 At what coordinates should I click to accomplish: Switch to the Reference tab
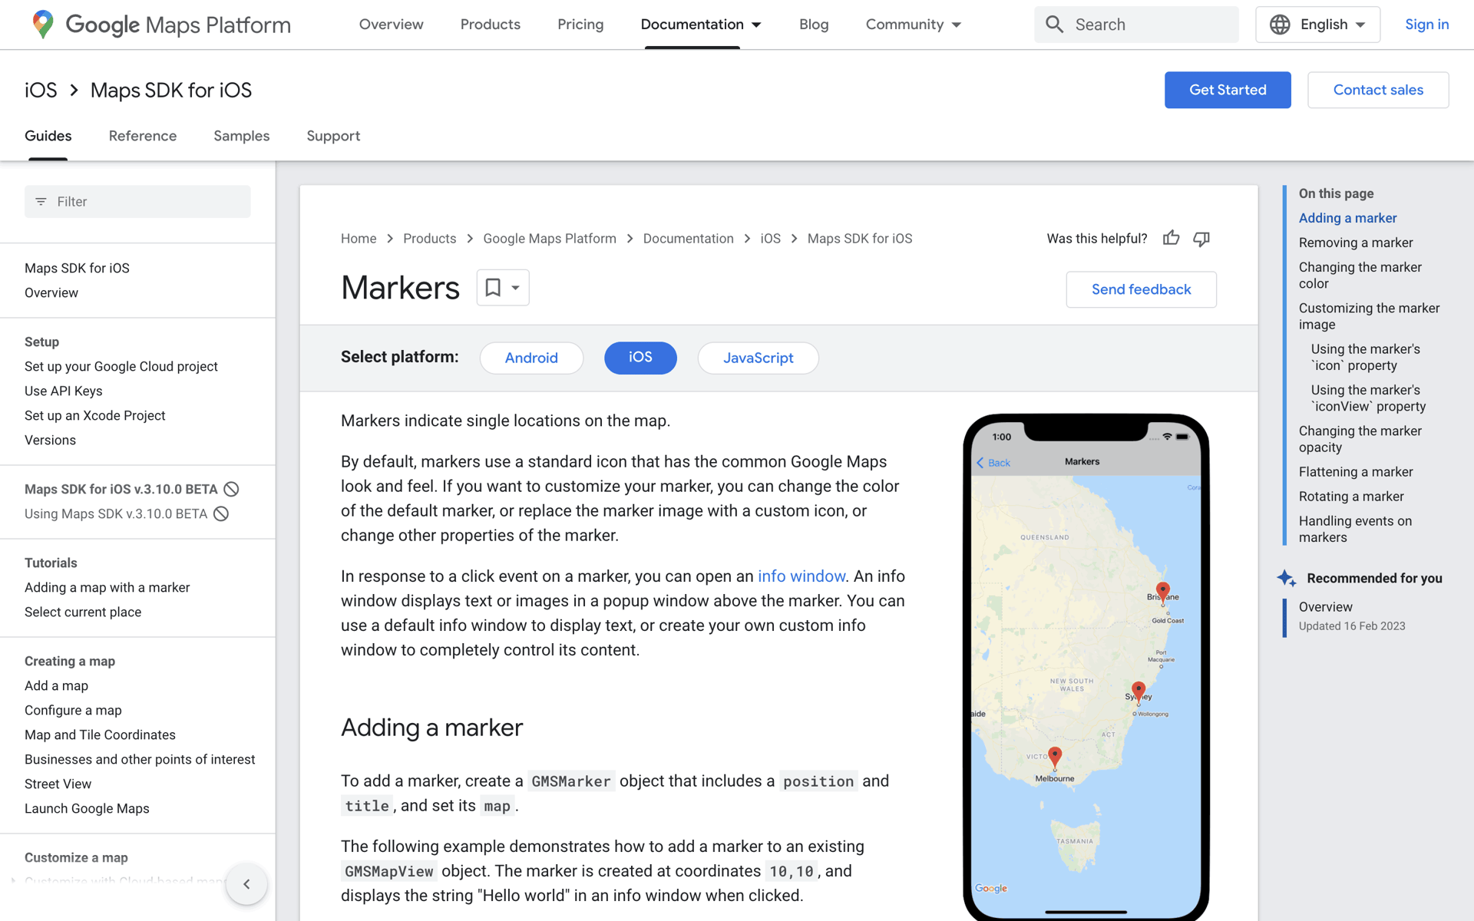coord(143,136)
